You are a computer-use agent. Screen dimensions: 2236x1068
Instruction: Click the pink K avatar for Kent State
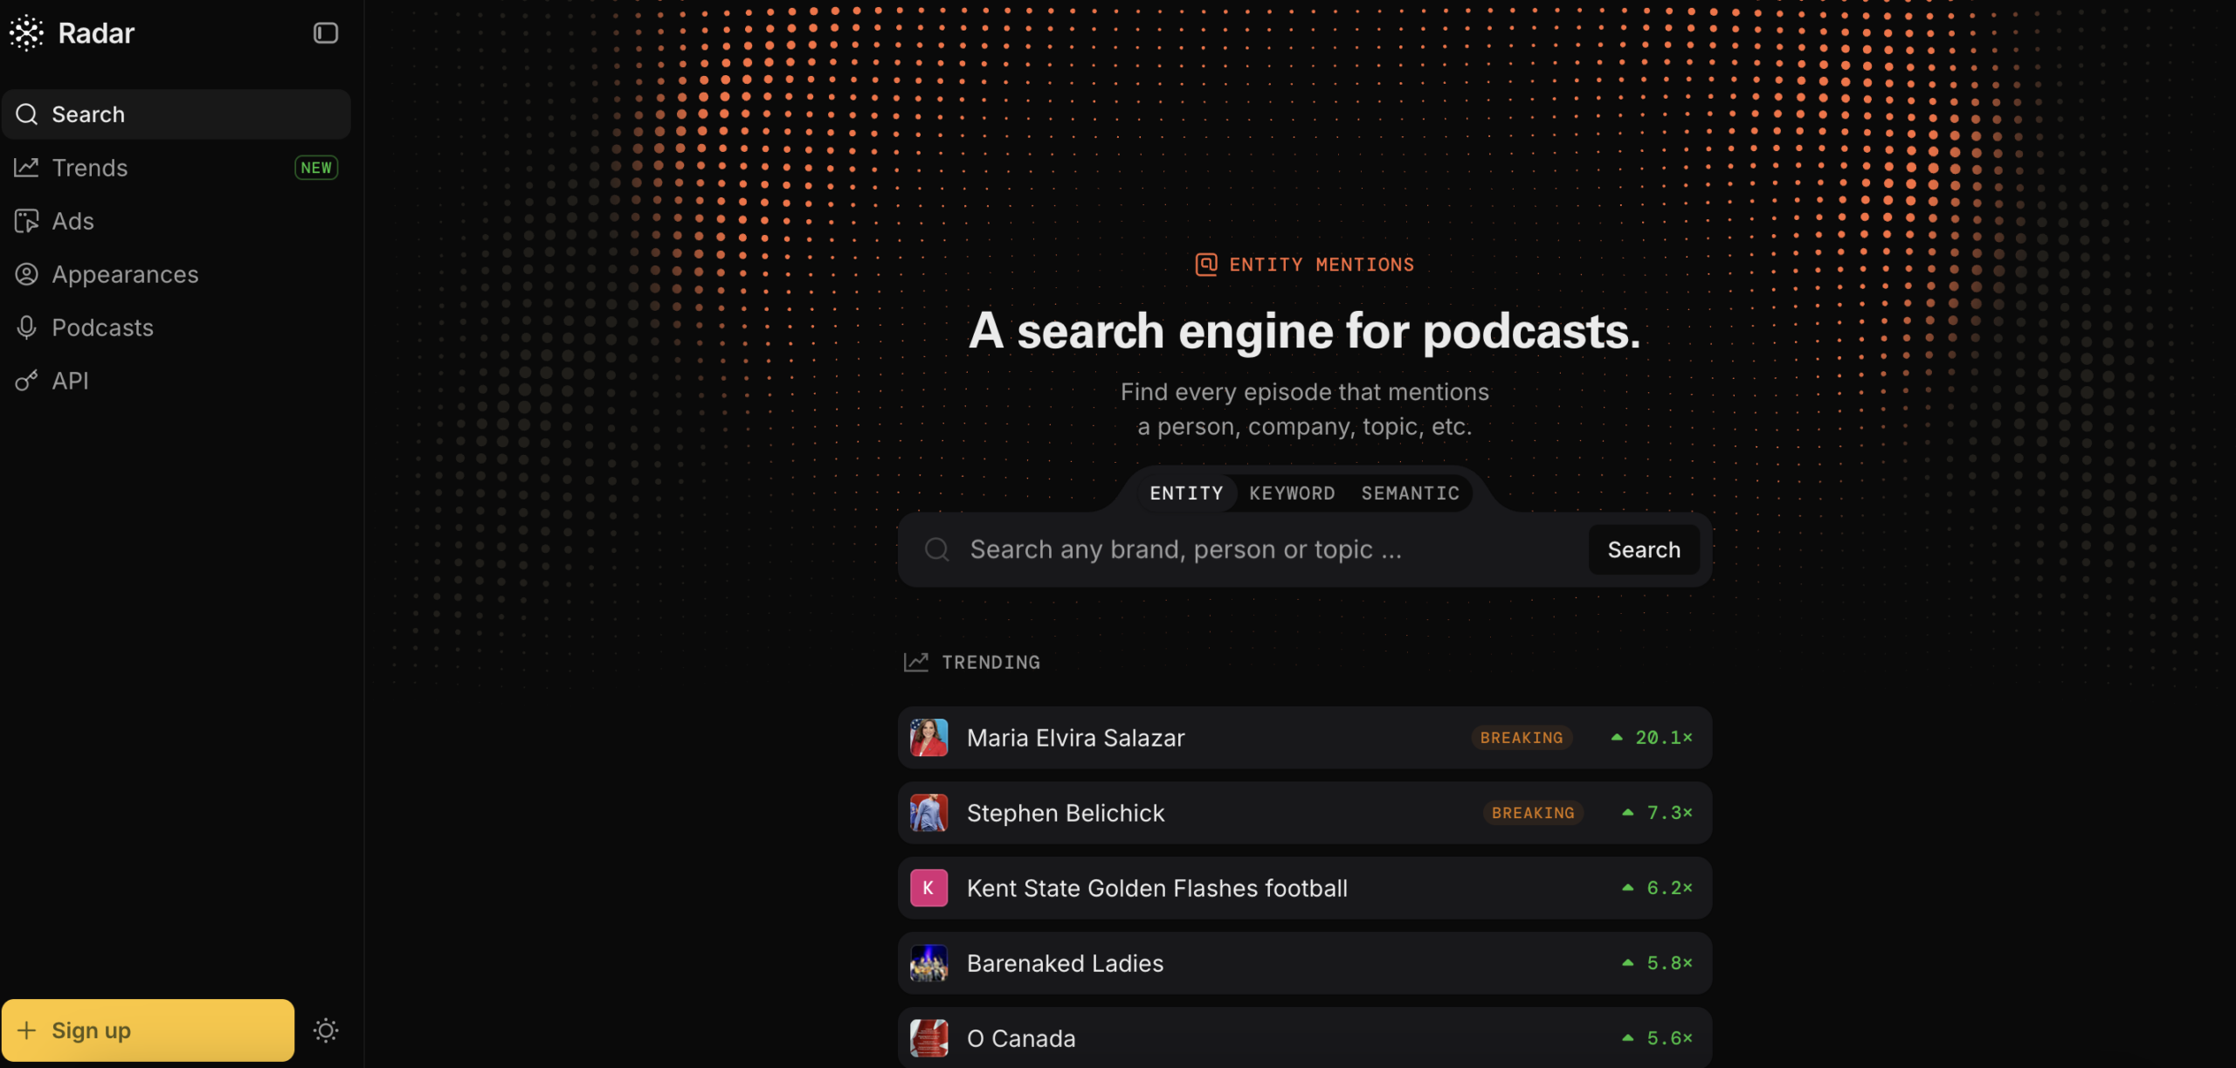tap(928, 888)
